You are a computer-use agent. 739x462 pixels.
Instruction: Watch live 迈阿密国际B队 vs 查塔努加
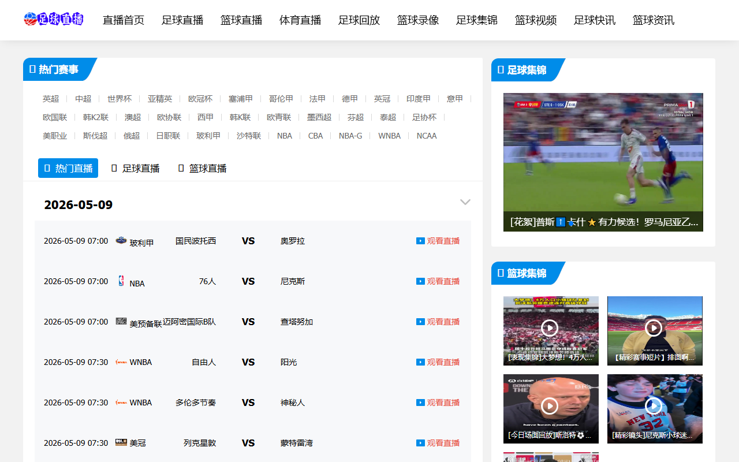pyautogui.click(x=443, y=322)
